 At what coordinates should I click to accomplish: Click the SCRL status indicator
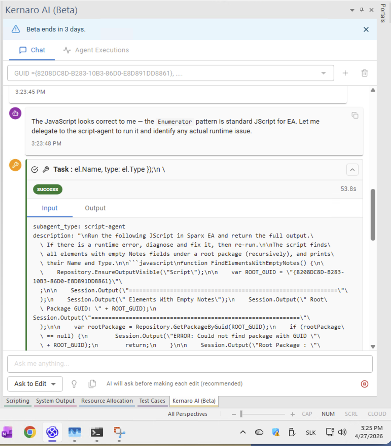click(x=351, y=414)
